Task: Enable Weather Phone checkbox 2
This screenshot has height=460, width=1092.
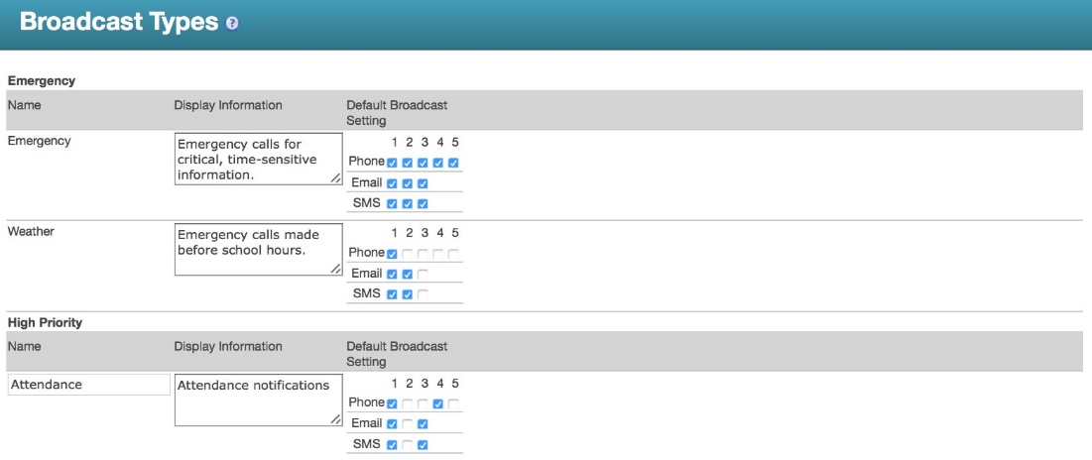Action: pos(408,254)
